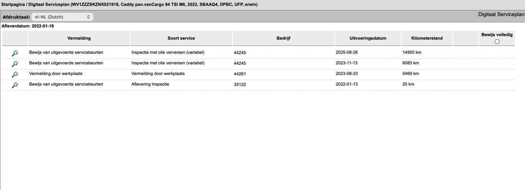The width and height of the screenshot is (525, 190).
Task: Open magnifier for the 2023-11-13 service entry
Action: 15,64
